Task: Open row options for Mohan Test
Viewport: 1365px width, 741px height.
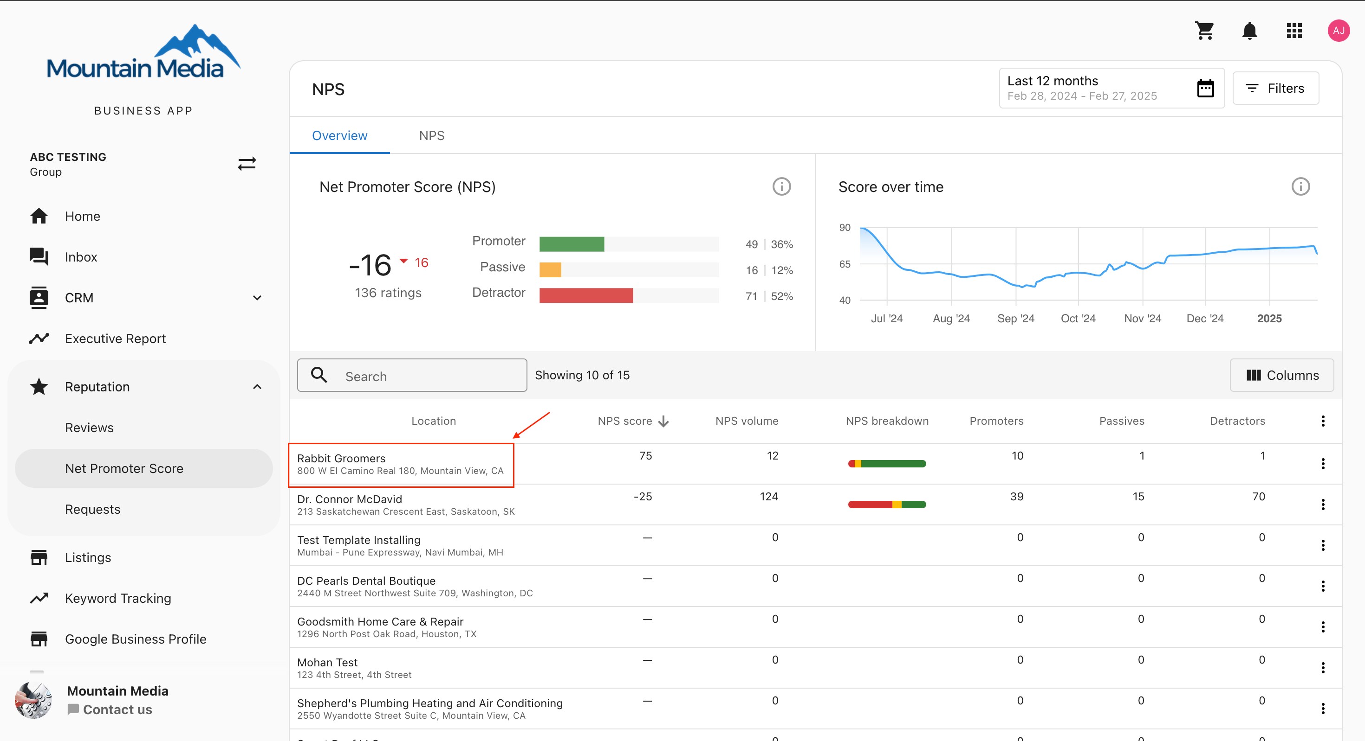Action: point(1323,667)
